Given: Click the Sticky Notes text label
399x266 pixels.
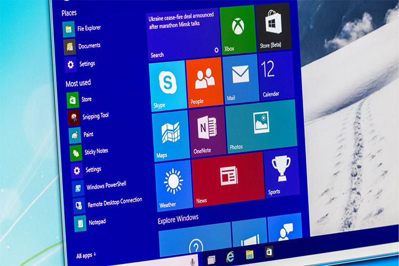Looking at the screenshot, I should [x=96, y=152].
